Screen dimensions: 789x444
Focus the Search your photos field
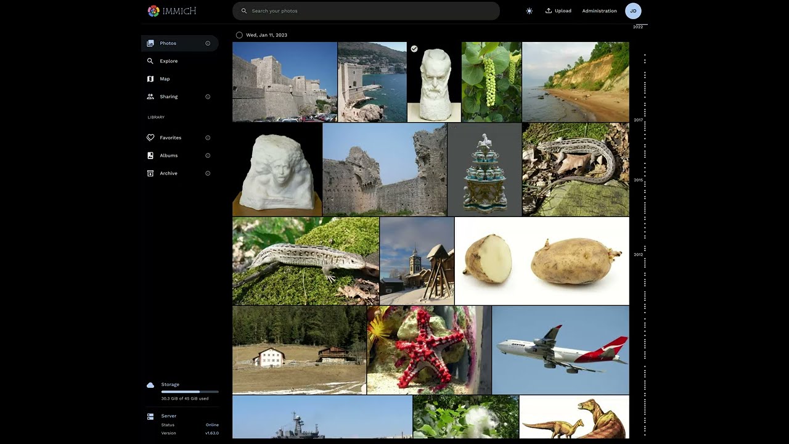point(366,11)
